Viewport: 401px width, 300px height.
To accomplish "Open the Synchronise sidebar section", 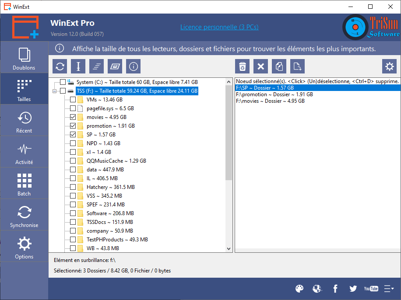I will (24, 215).
